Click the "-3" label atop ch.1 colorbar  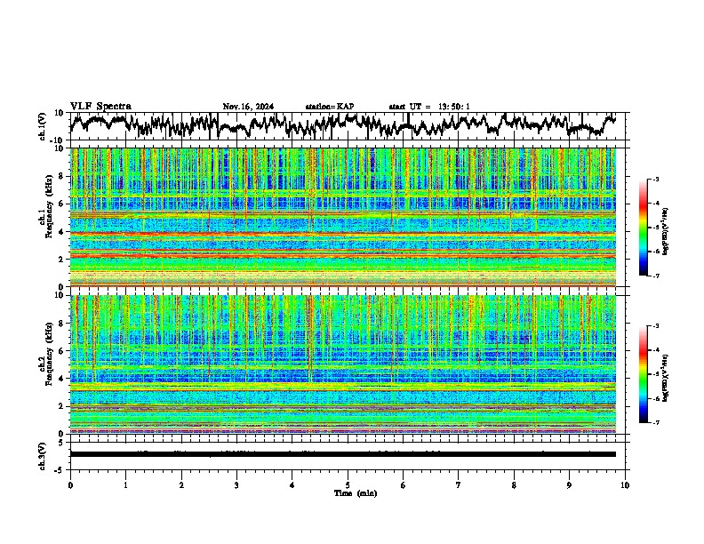(x=655, y=179)
